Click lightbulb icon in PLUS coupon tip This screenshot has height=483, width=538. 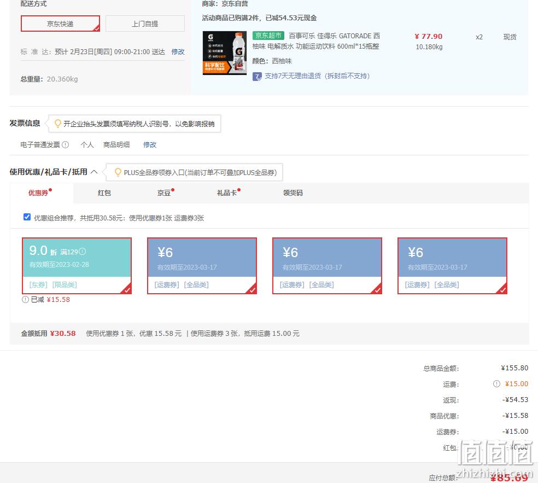(118, 172)
